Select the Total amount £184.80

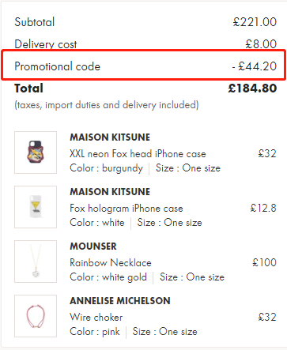click(x=252, y=88)
